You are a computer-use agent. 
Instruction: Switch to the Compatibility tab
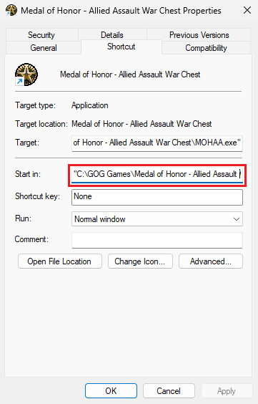pyautogui.click(x=206, y=48)
